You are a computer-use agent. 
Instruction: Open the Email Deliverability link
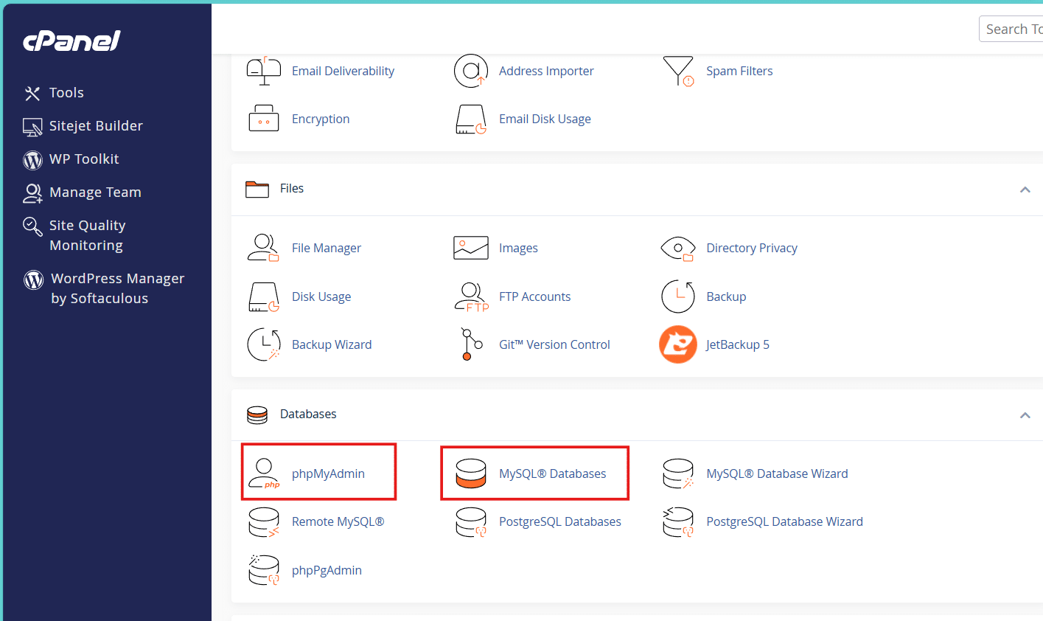[x=343, y=71]
